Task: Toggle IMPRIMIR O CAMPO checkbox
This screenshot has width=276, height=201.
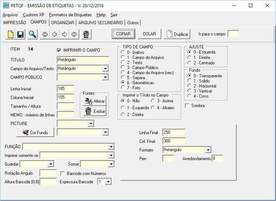Action: coord(59,50)
